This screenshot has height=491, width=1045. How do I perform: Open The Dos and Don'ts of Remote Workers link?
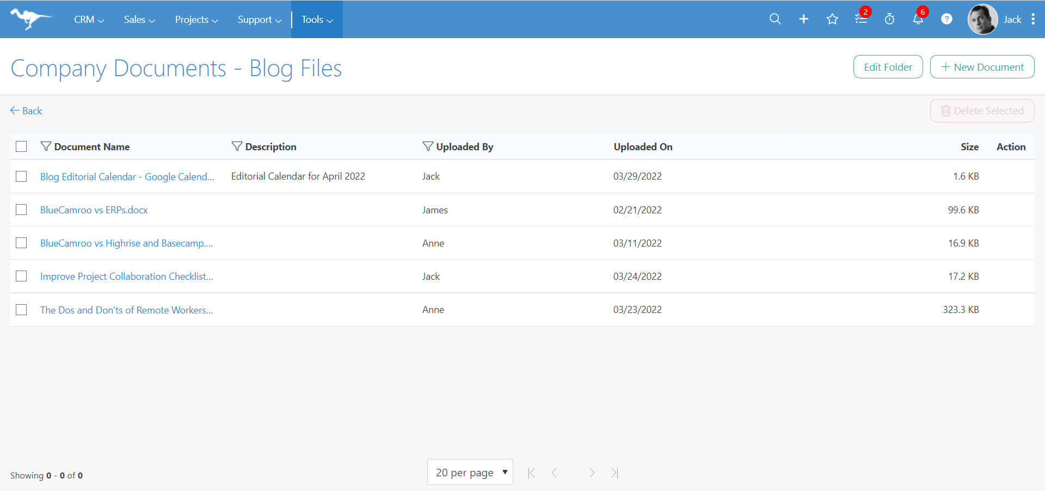(x=127, y=310)
